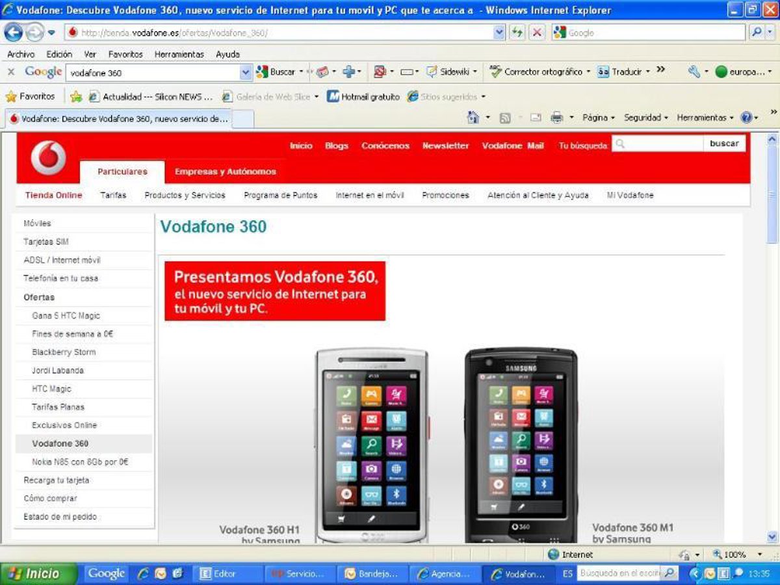Open the RSS feeds icon
780x585 pixels.
(x=505, y=118)
